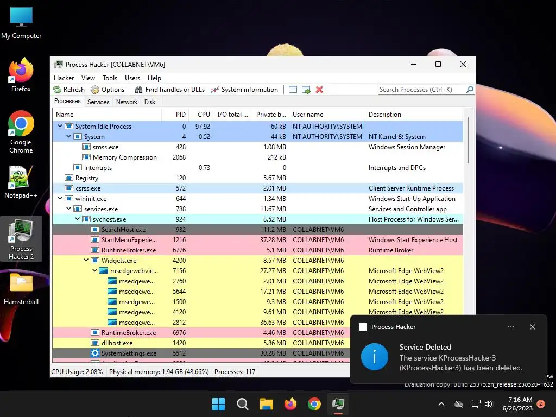Image resolution: width=556 pixels, height=417 pixels.
Task: Select the StartMenuExperie... process
Action: tap(258, 239)
